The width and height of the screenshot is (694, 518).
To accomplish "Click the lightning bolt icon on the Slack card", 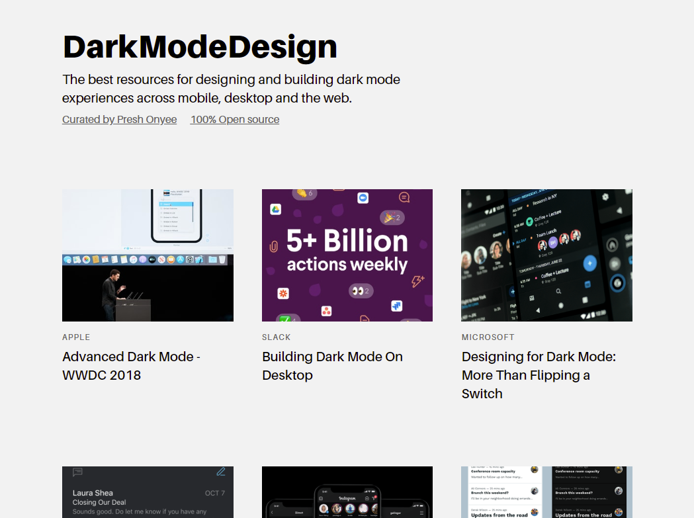I will coord(417,281).
